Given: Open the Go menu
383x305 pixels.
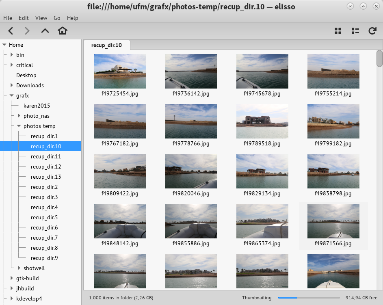Looking at the screenshot, I should (x=57, y=18).
